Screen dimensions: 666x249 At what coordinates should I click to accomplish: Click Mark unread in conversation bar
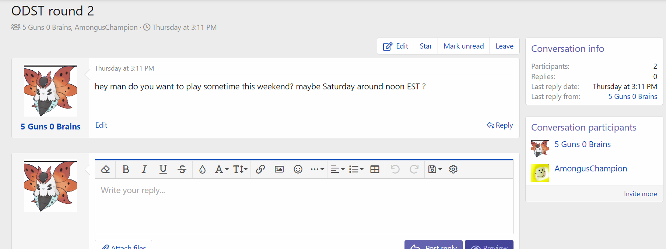(x=463, y=46)
